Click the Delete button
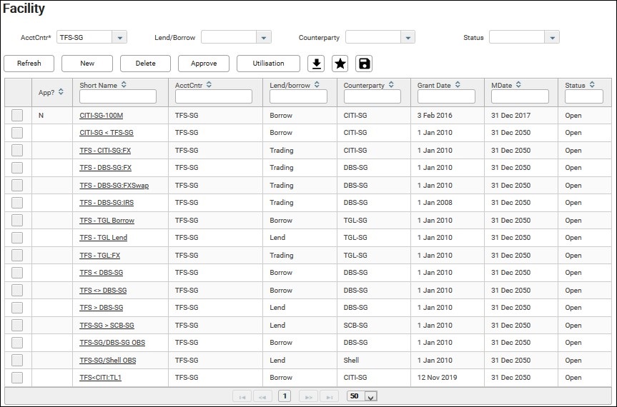The image size is (617, 407). point(146,64)
